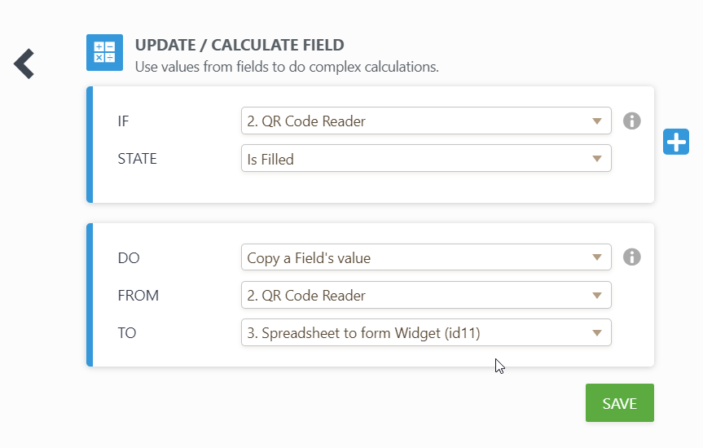The image size is (703, 448).
Task: Save the condition with the SAVE button
Action: pyautogui.click(x=619, y=403)
